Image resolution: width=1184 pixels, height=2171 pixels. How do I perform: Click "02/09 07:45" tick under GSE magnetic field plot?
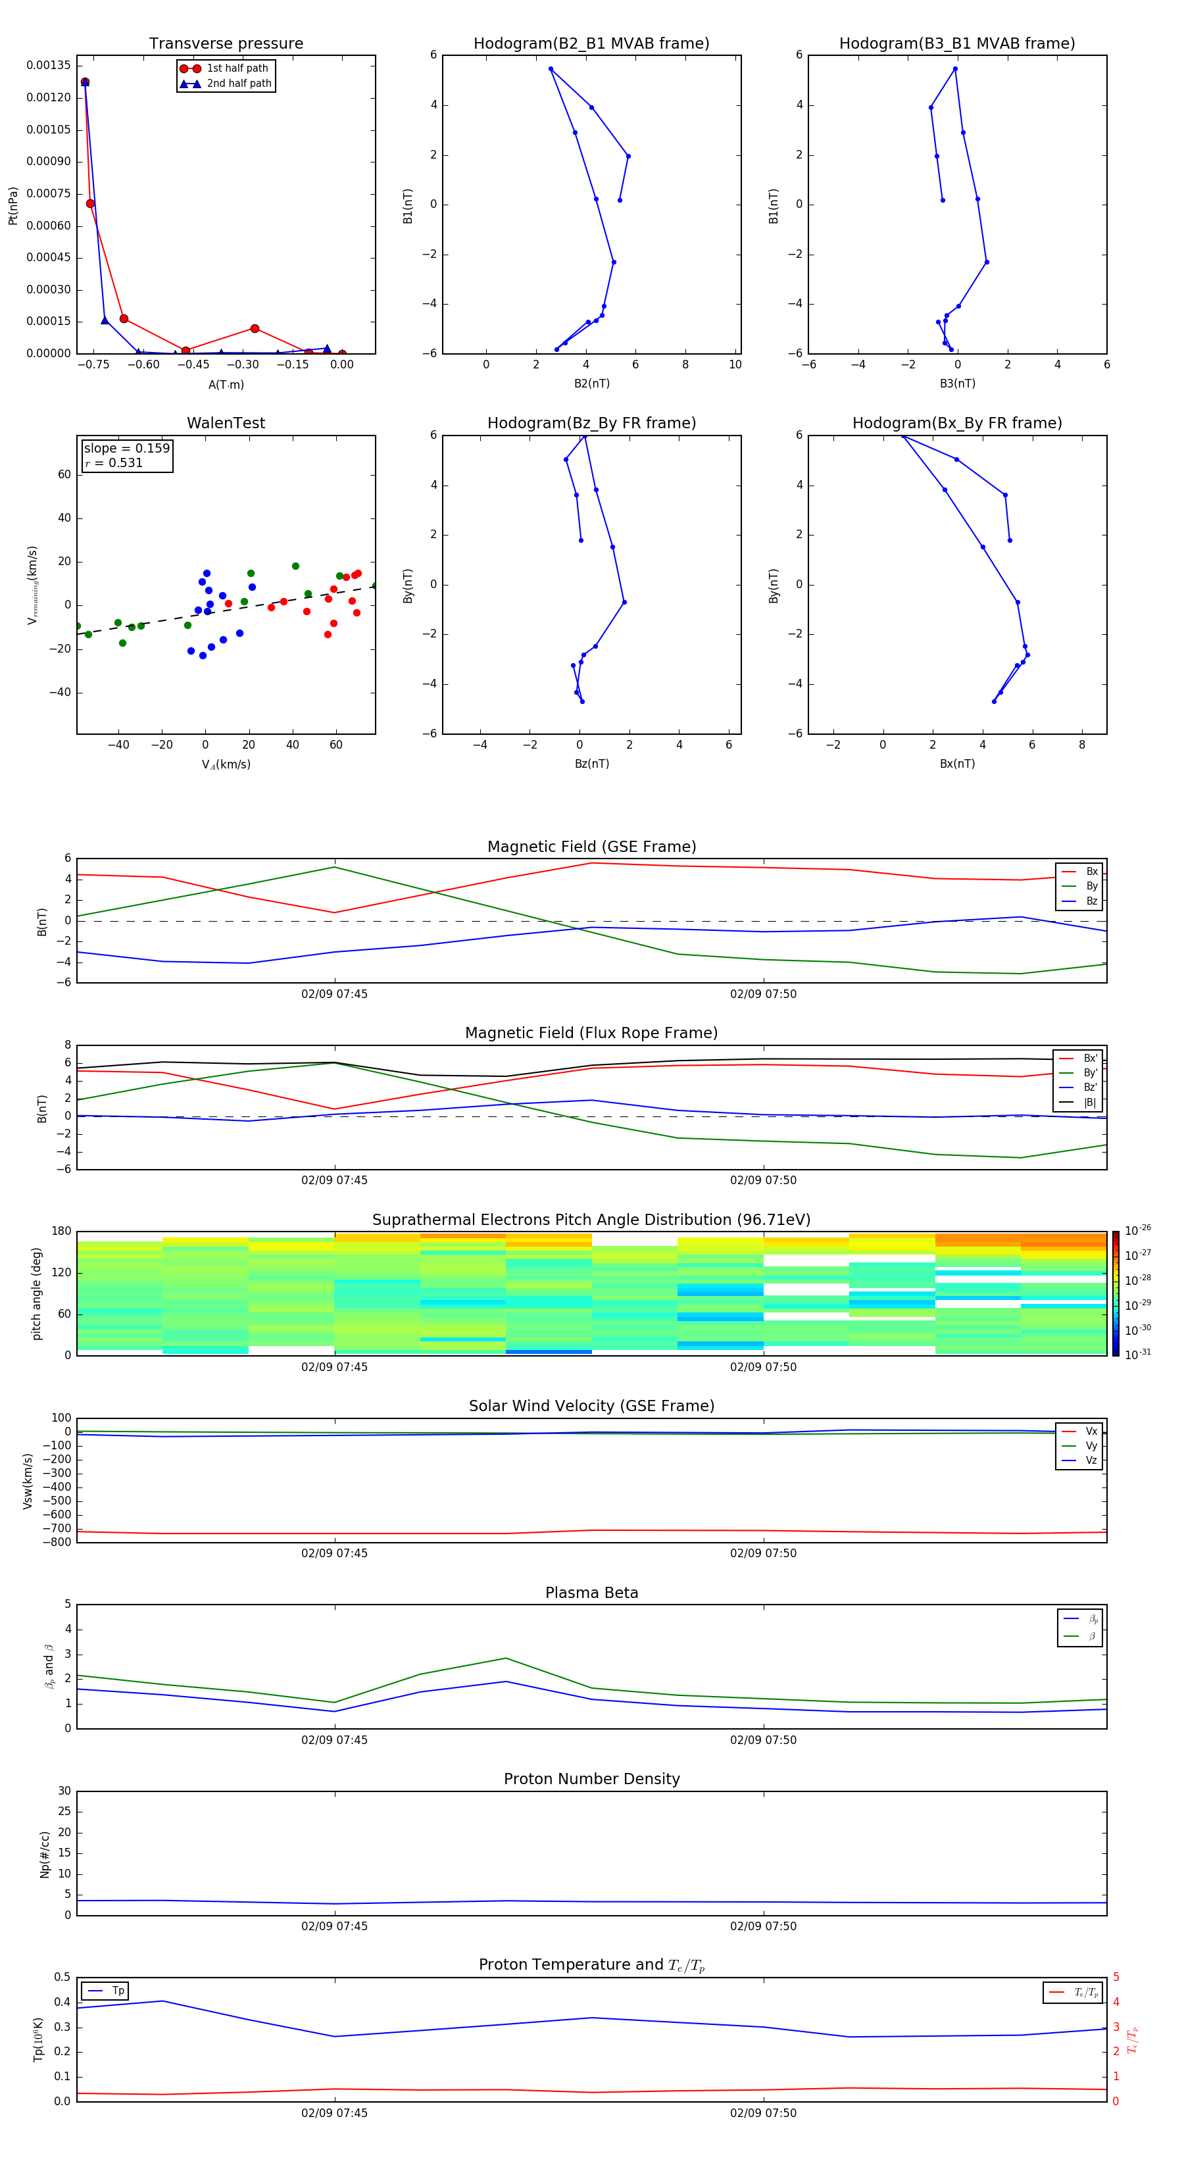[x=335, y=993]
